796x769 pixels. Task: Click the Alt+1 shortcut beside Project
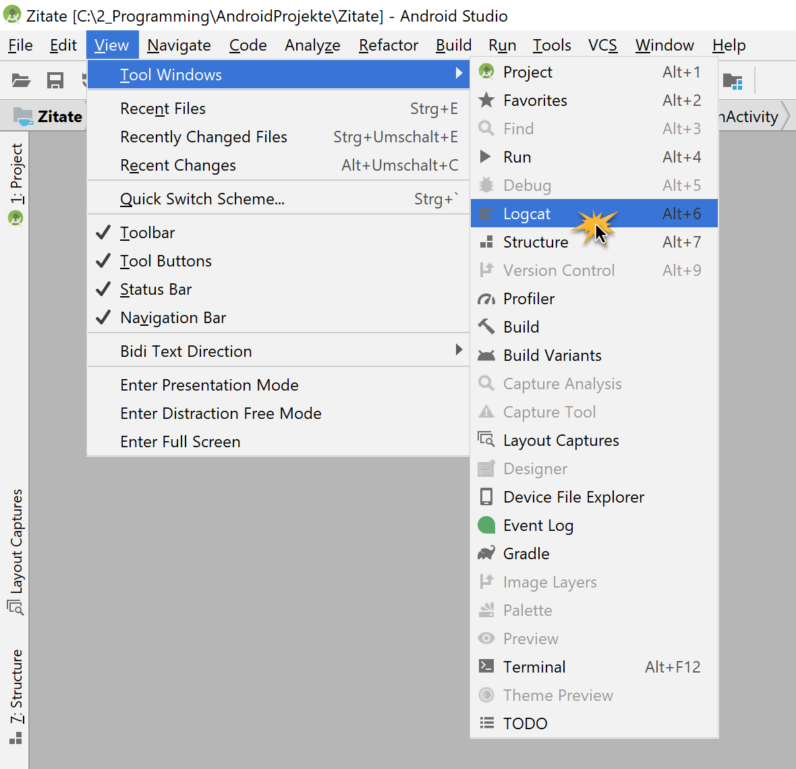click(681, 72)
